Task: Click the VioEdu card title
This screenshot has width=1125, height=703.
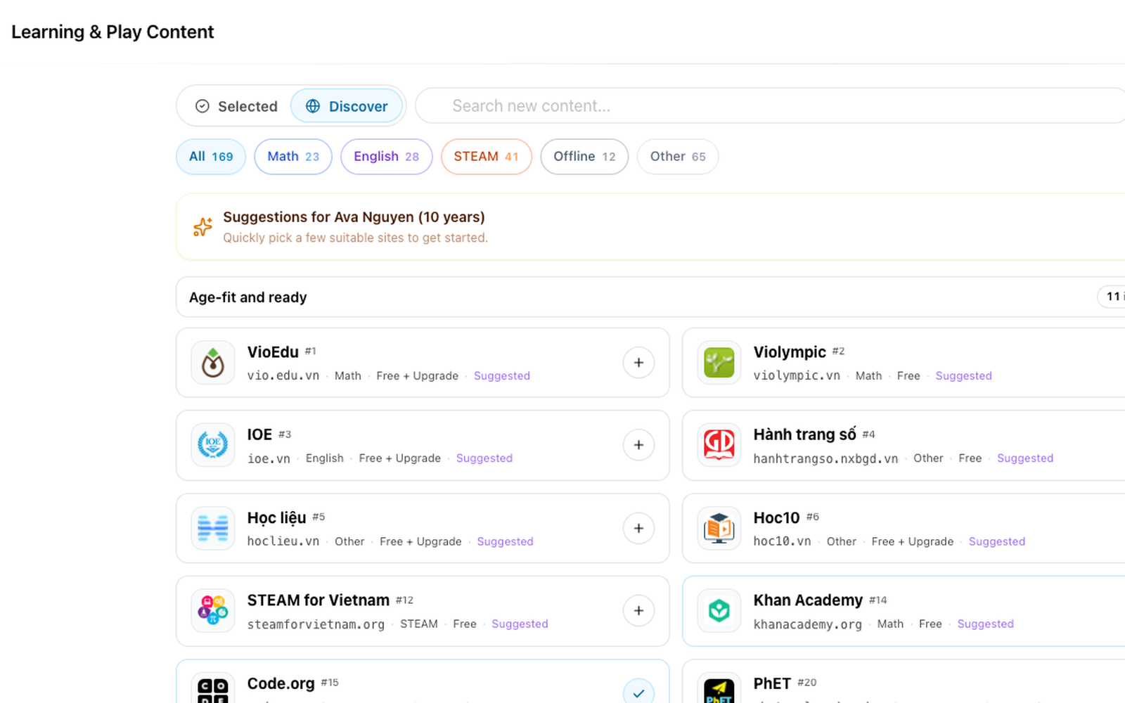Action: point(273,351)
